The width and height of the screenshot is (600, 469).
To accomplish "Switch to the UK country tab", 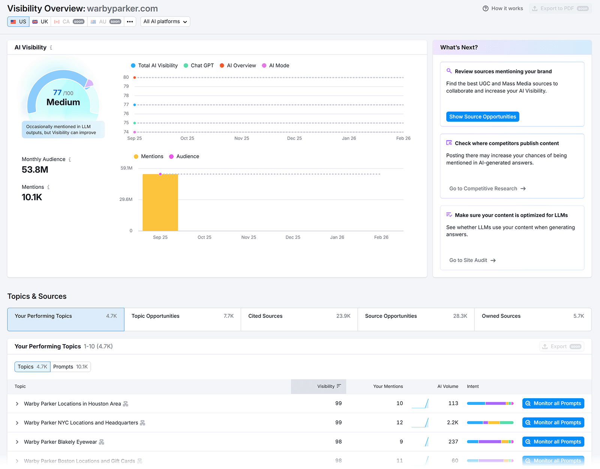I will point(40,21).
